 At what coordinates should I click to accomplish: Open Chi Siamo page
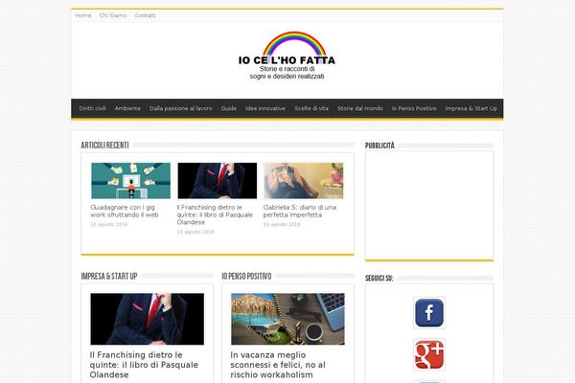point(113,15)
